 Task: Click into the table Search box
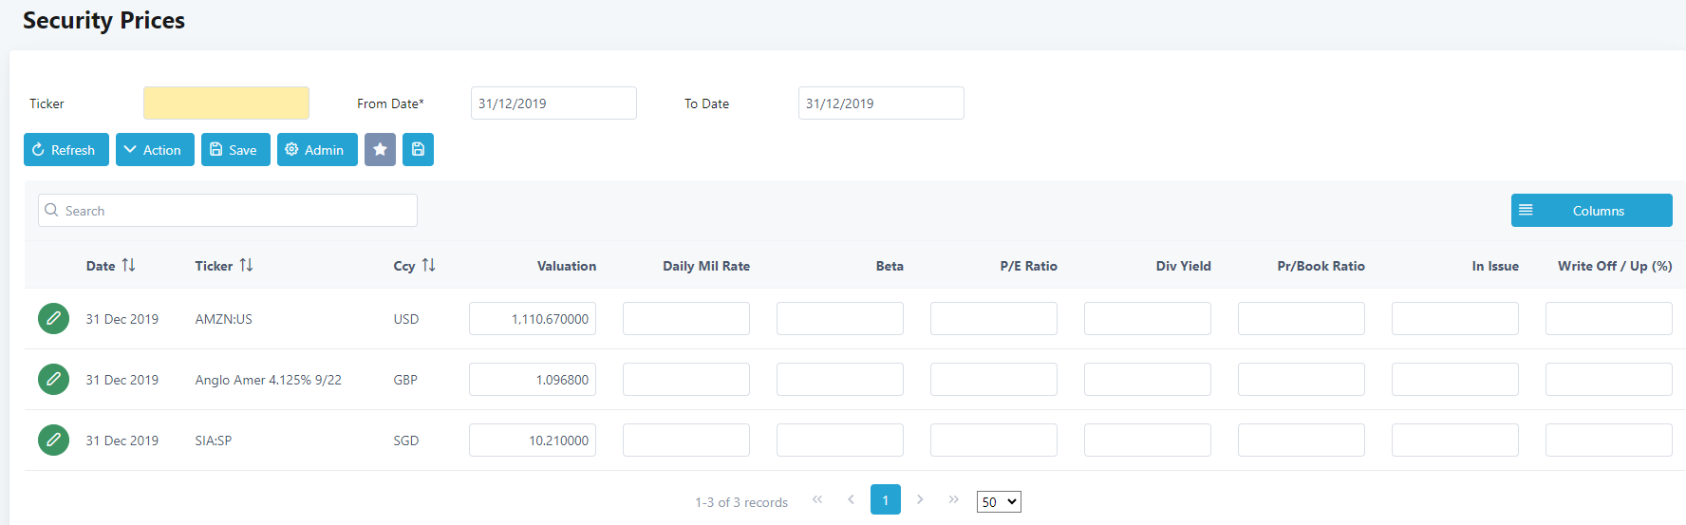[x=228, y=211]
